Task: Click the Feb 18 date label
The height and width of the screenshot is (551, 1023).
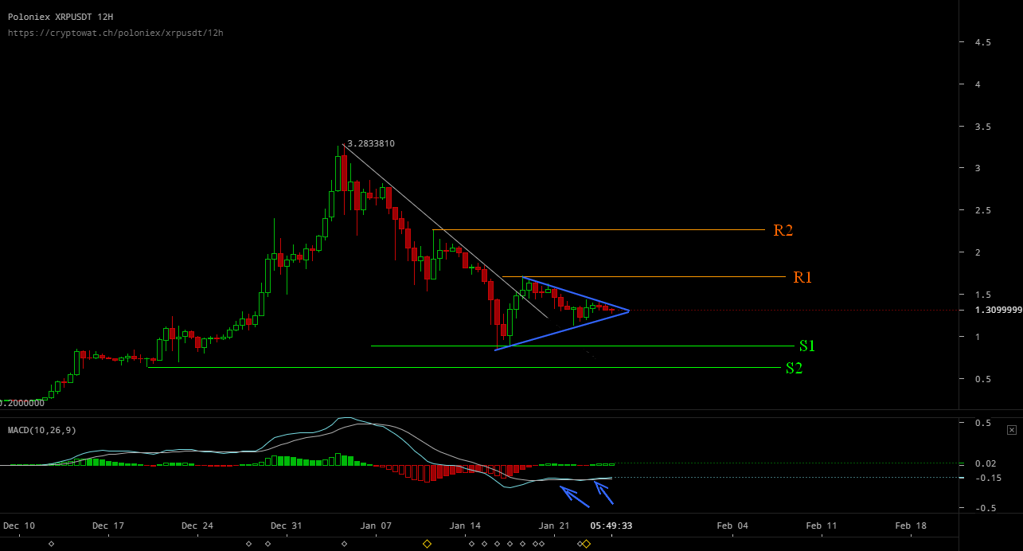Action: 911,526
